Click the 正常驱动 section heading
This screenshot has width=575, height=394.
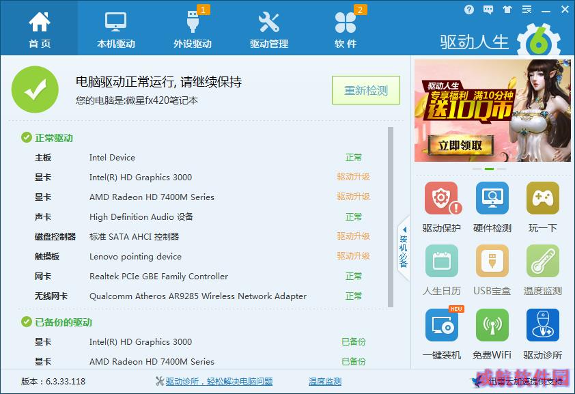coord(54,138)
